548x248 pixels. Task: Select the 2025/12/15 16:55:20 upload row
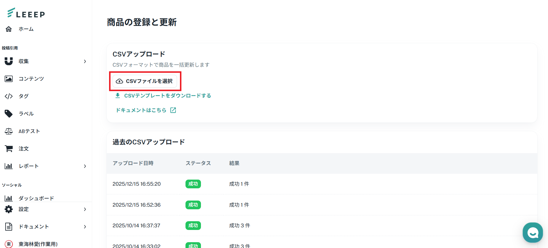[x=322, y=184]
